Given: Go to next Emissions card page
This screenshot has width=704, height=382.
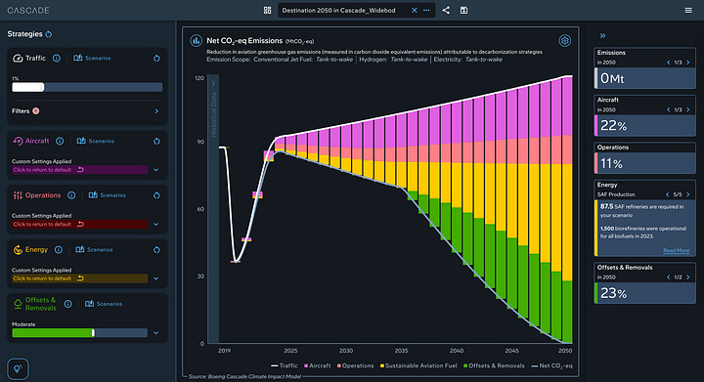Looking at the screenshot, I should [x=687, y=63].
